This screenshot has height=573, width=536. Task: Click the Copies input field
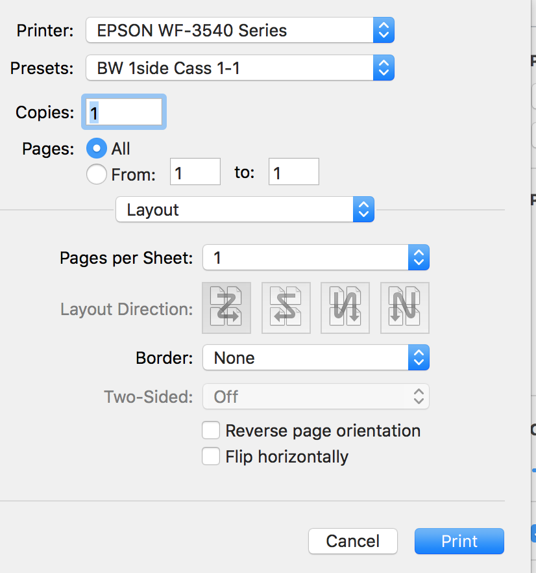123,112
